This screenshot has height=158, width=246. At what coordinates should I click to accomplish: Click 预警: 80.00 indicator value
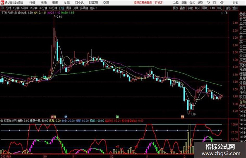pyautogui.click(x=82, y=121)
